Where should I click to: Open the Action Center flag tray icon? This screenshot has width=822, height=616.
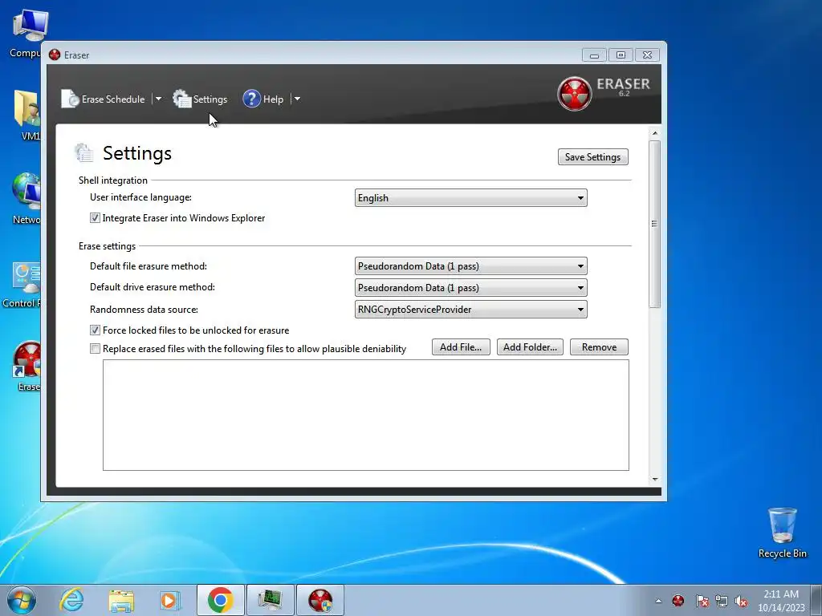pyautogui.click(x=702, y=601)
